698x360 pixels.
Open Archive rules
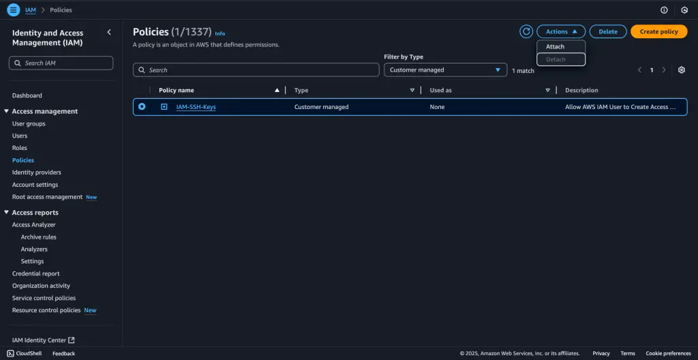[x=39, y=237]
